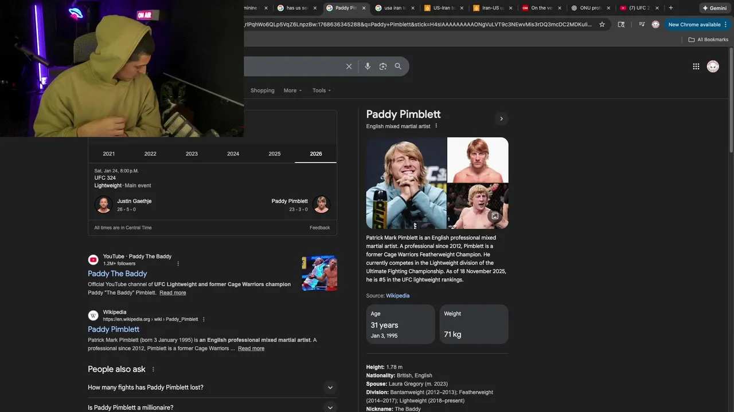Select the 2024 fights year tab
Viewport: 734px width, 412px height.
[x=233, y=153]
